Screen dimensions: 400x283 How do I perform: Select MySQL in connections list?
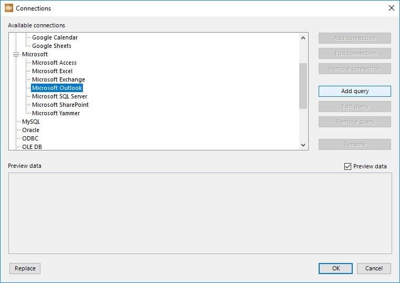tap(31, 122)
